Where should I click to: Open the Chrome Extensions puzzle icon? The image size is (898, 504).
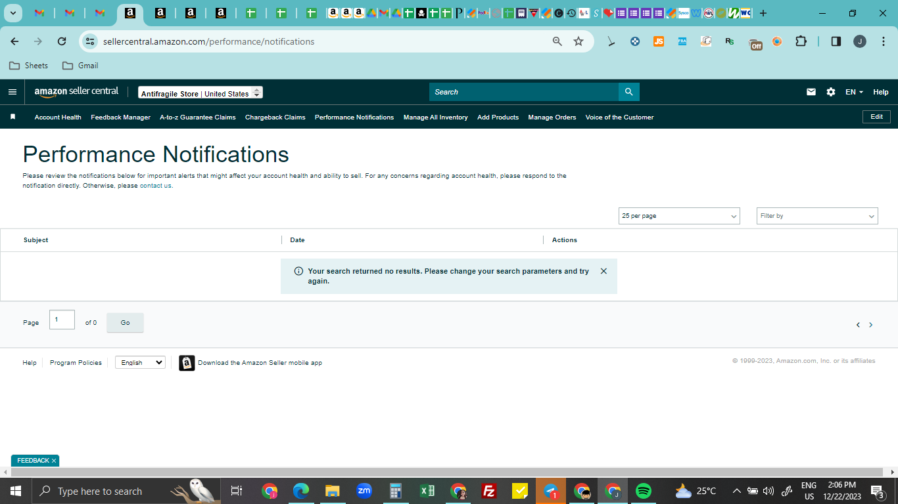pos(801,41)
